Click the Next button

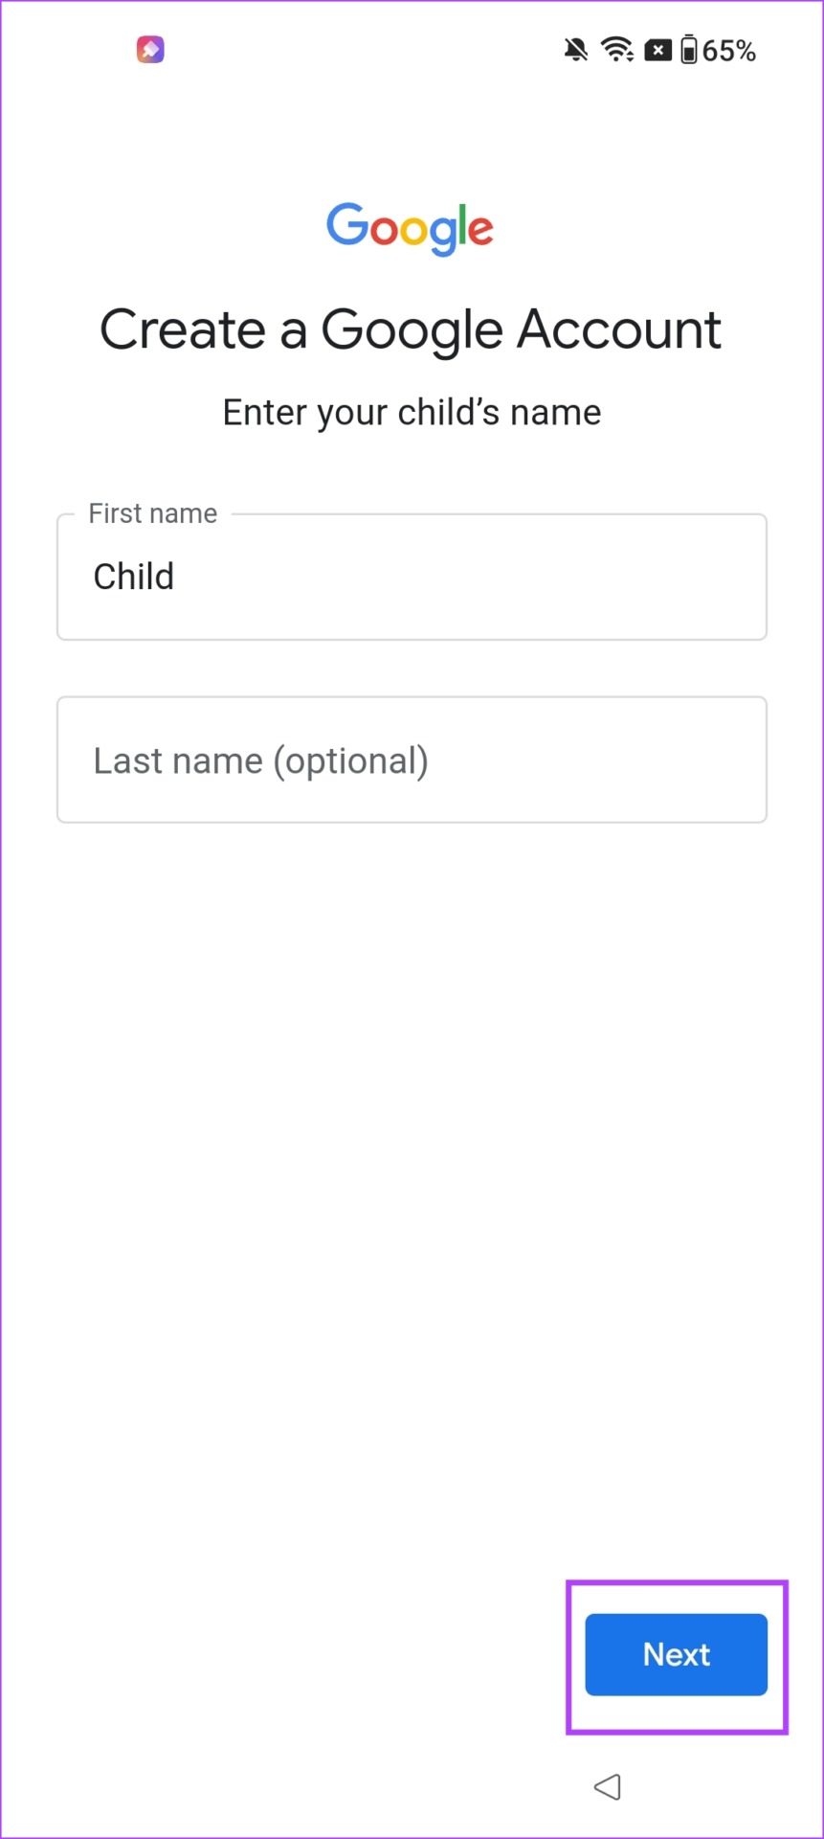click(x=677, y=1654)
